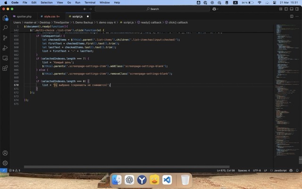
Task: Open the Search view in activity bar
Action: click(x=5, y=28)
